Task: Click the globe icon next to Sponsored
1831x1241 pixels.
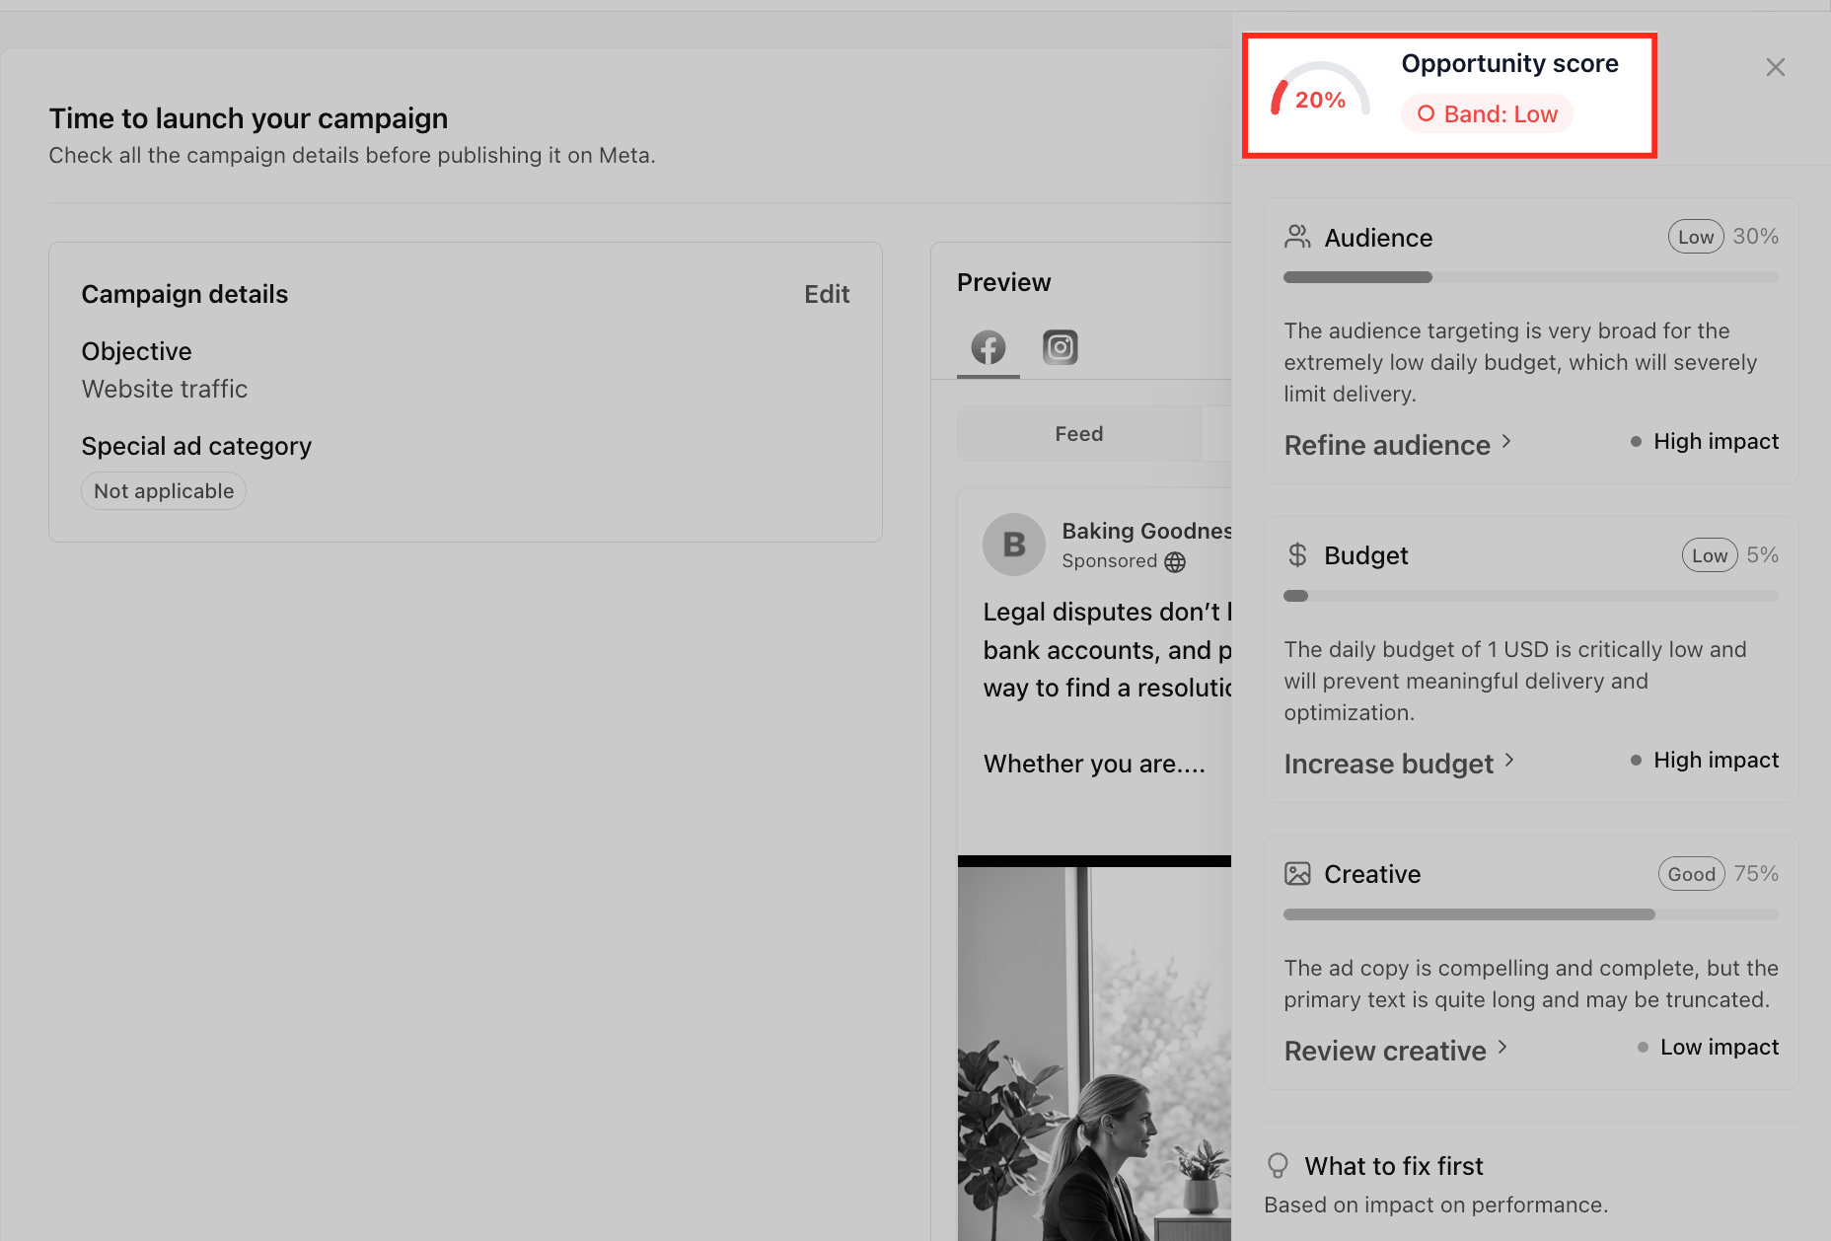Action: point(1175,562)
